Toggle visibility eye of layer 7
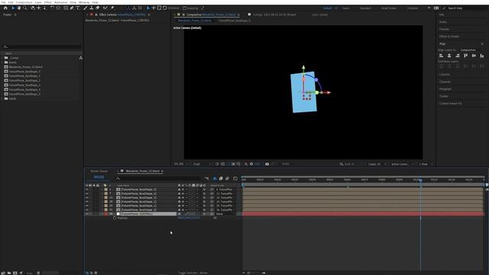Screen dimensions: 489x275 coord(87,193)
